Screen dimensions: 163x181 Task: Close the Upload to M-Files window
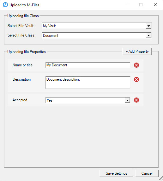coord(155,5)
